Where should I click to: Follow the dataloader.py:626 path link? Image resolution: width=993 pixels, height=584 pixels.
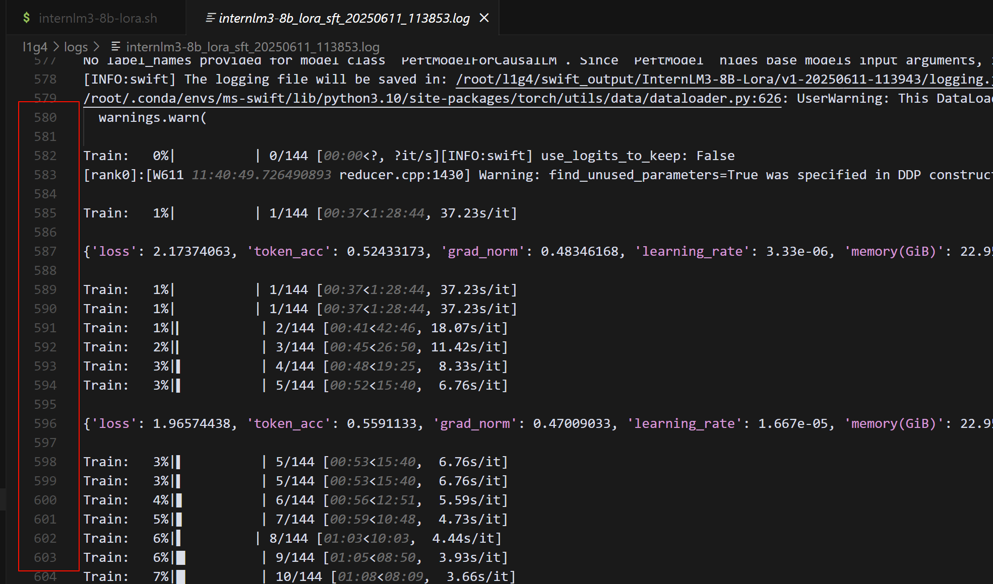point(431,99)
